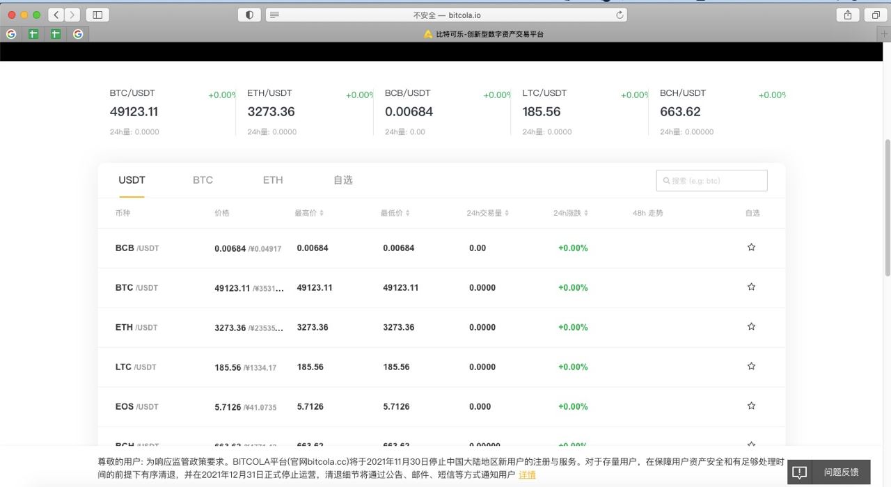Click the 详情 link in the notice

click(x=527, y=474)
